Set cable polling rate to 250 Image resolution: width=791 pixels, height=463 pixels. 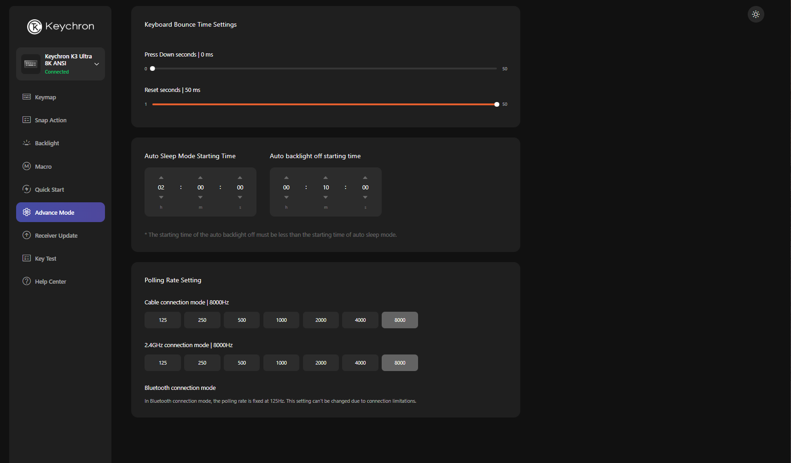[202, 320]
